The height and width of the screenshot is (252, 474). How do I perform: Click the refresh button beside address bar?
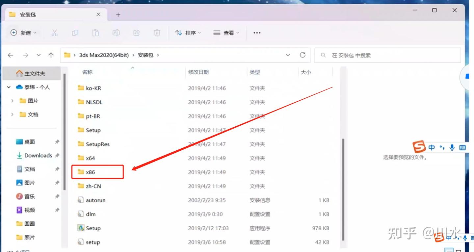[303, 55]
